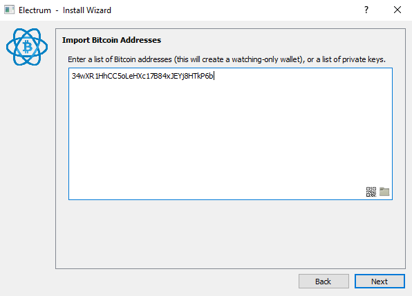Viewport: 412px width, 296px height.
Task: Click the 'Import Bitcoin Addresses' heading
Action: 112,40
